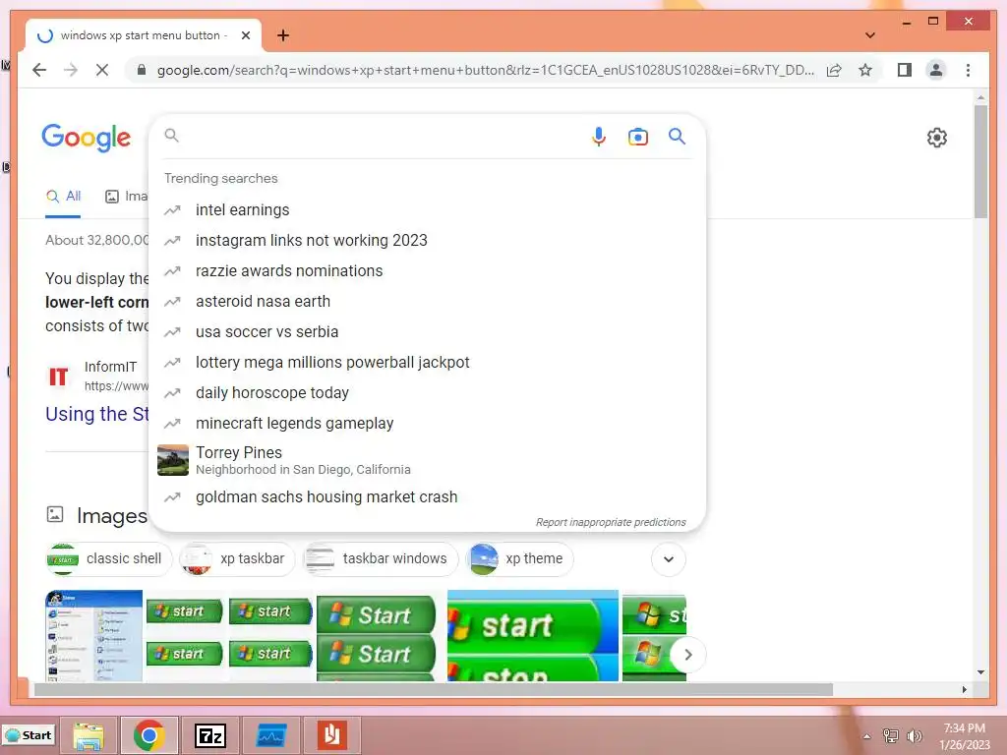Open clock showing 7:34 PM

coord(964,736)
